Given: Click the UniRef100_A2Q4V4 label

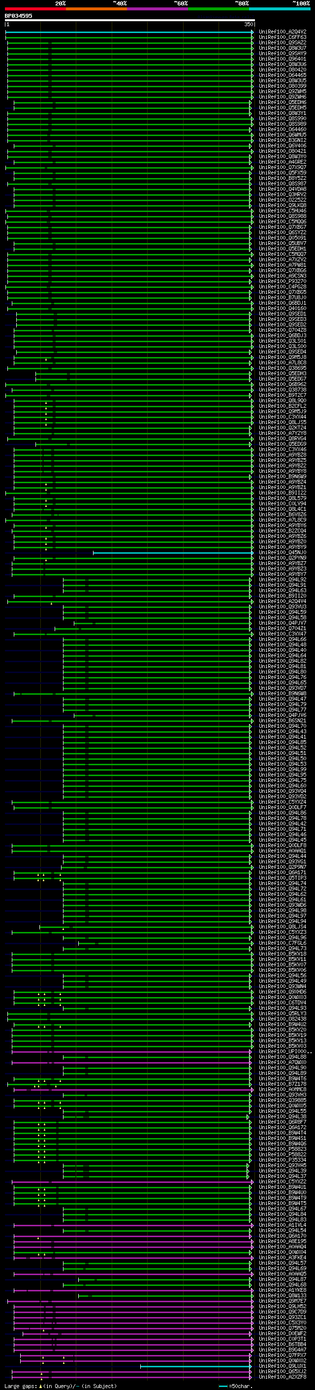Looking at the screenshot, I should pyautogui.click(x=282, y=601).
